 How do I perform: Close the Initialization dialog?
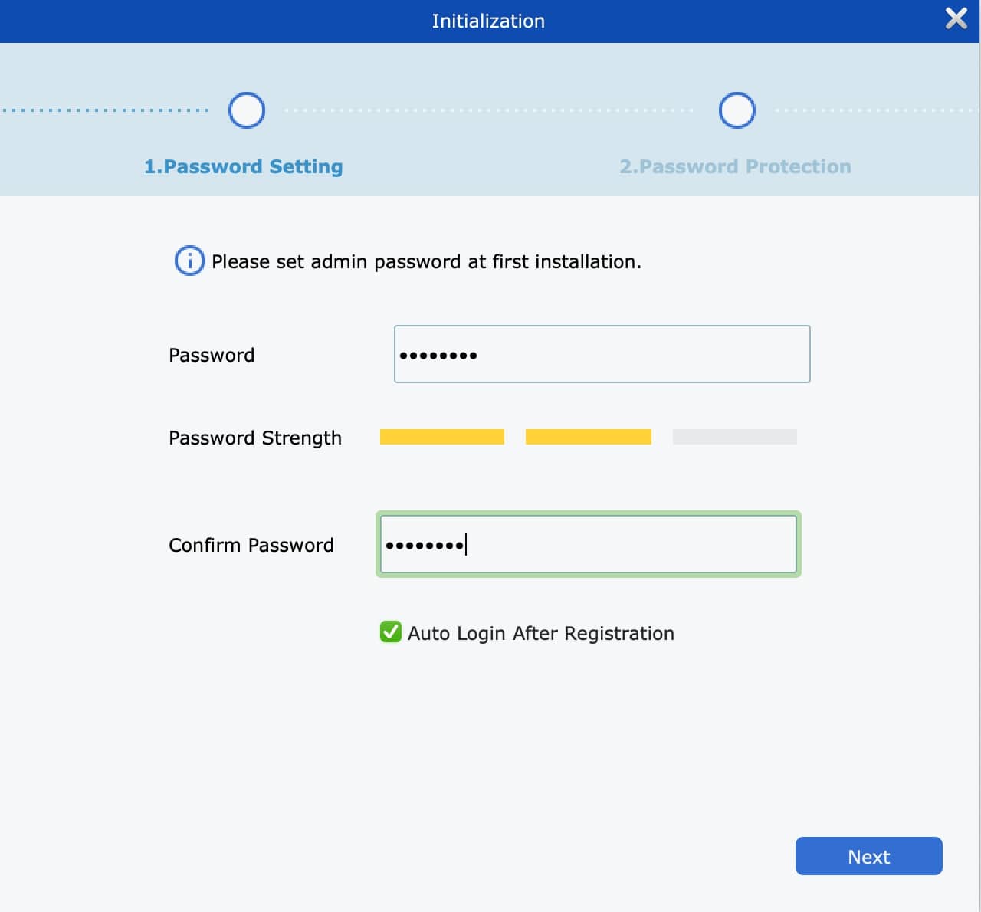[x=956, y=19]
